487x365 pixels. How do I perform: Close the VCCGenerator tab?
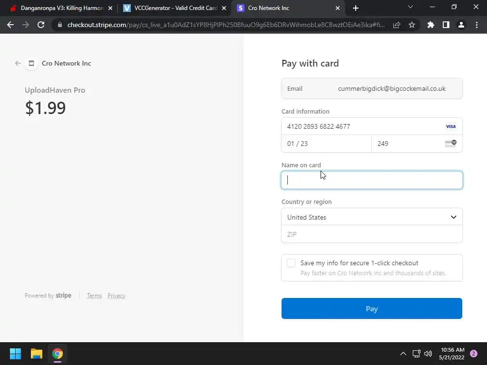tap(224, 8)
